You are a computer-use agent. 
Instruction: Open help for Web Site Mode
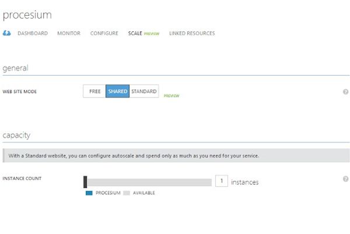tap(345, 92)
